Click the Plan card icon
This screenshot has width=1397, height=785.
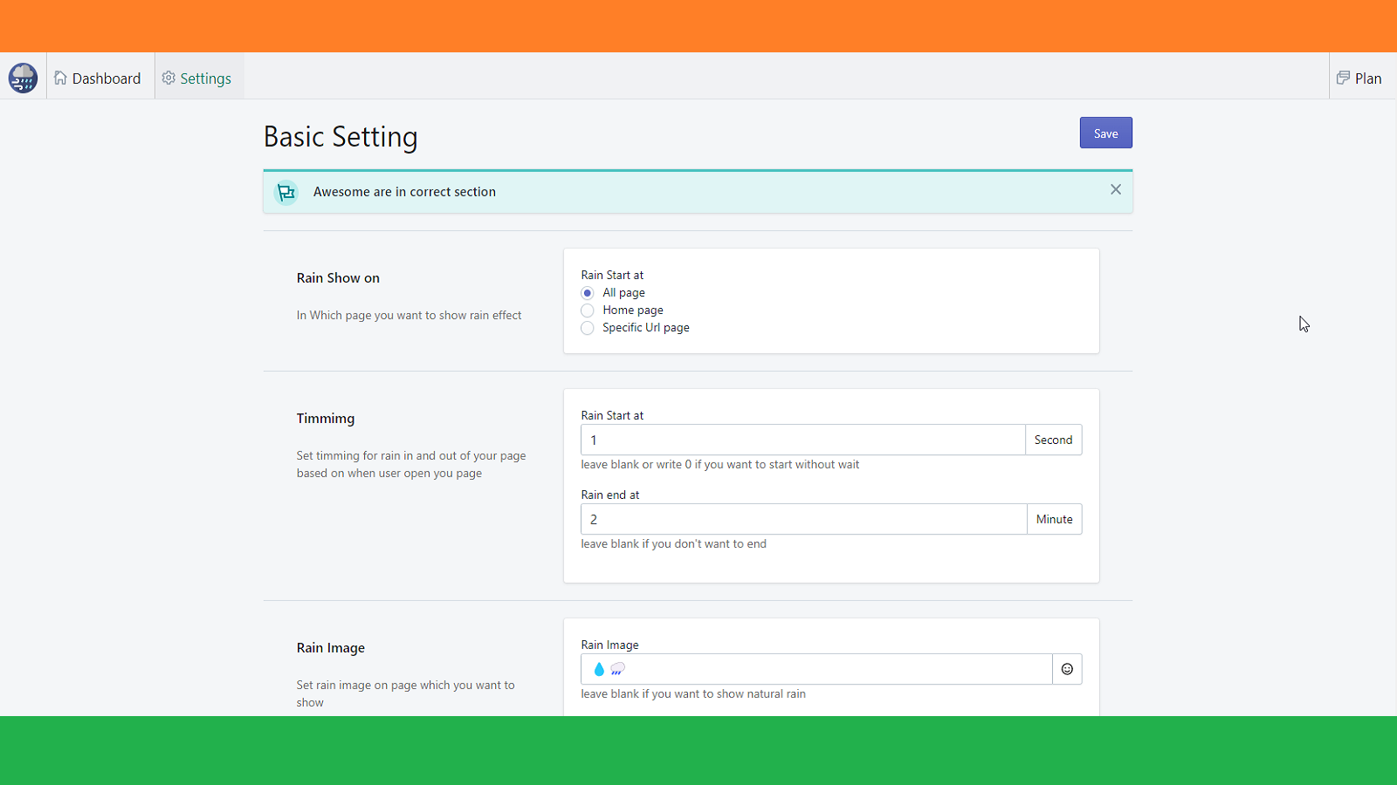[x=1343, y=78]
